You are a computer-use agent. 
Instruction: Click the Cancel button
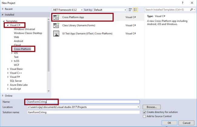186,123
